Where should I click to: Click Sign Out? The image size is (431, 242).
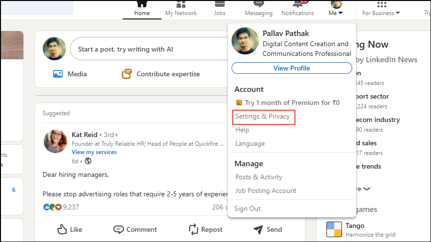[x=248, y=208]
